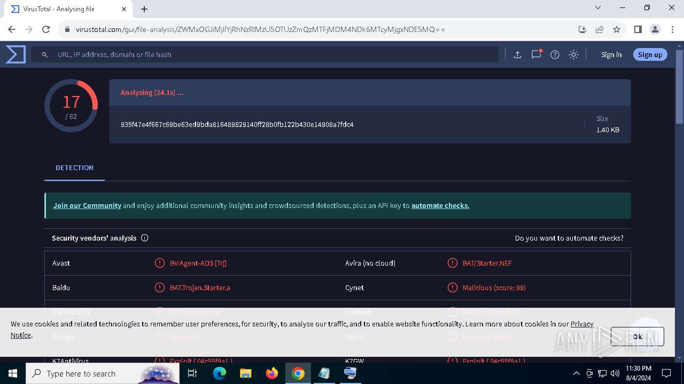The width and height of the screenshot is (684, 384).
Task: Select the VirusTotal - Analysing file tab
Action: click(68, 9)
